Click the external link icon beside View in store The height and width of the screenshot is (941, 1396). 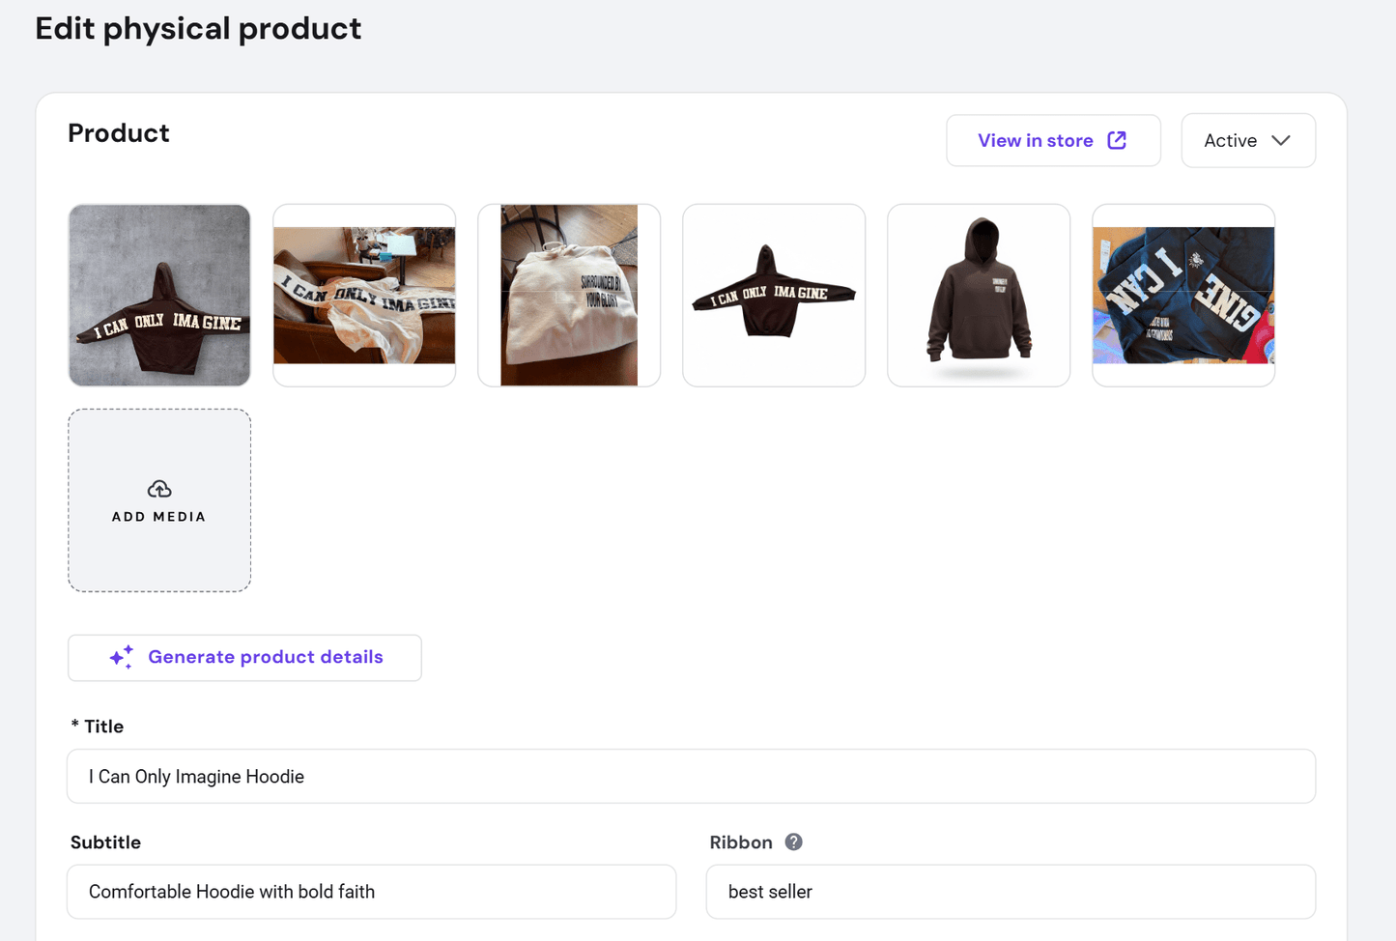pyautogui.click(x=1117, y=140)
